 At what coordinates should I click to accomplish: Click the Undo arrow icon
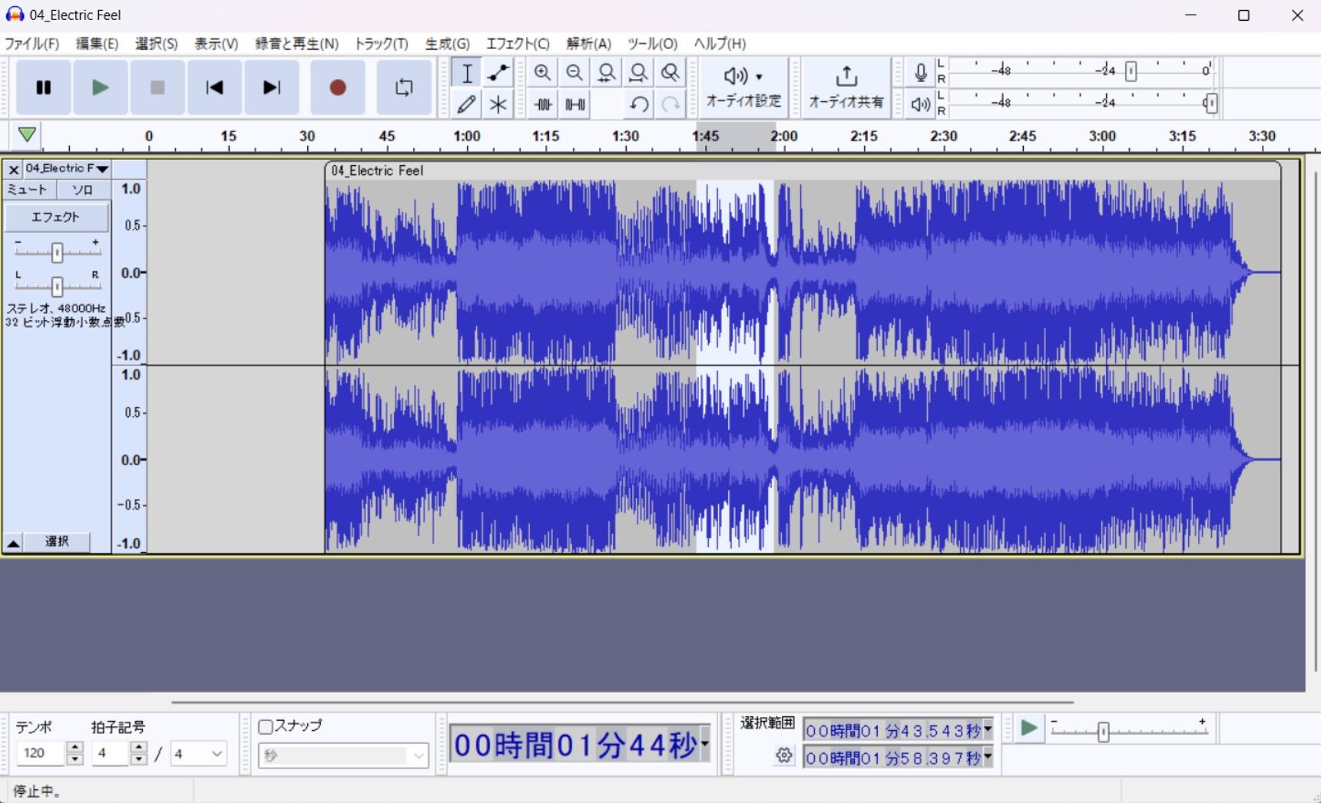point(638,104)
